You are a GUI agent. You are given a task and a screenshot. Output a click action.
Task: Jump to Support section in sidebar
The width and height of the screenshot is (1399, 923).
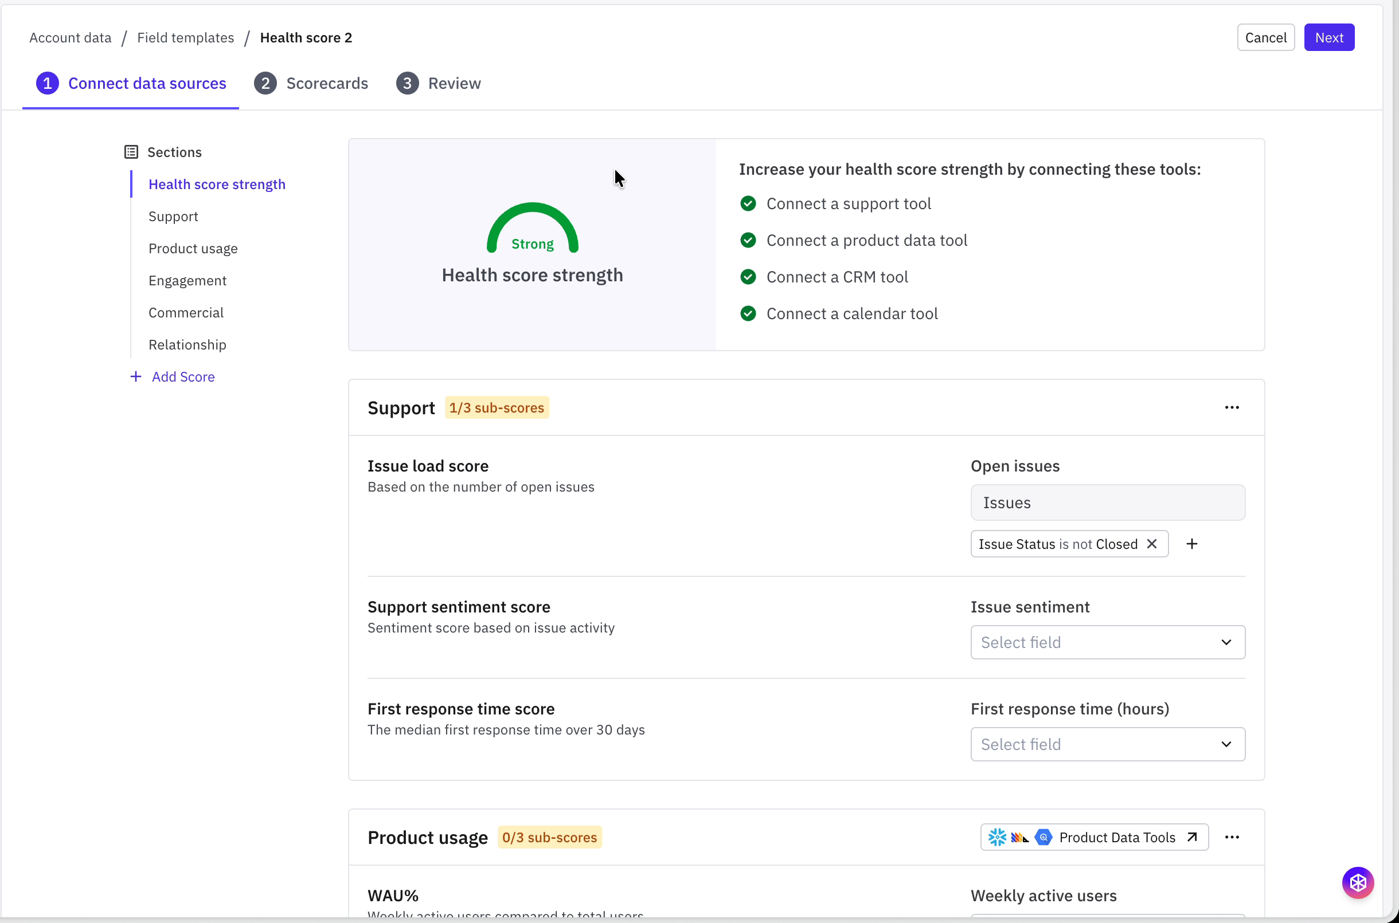click(x=173, y=217)
